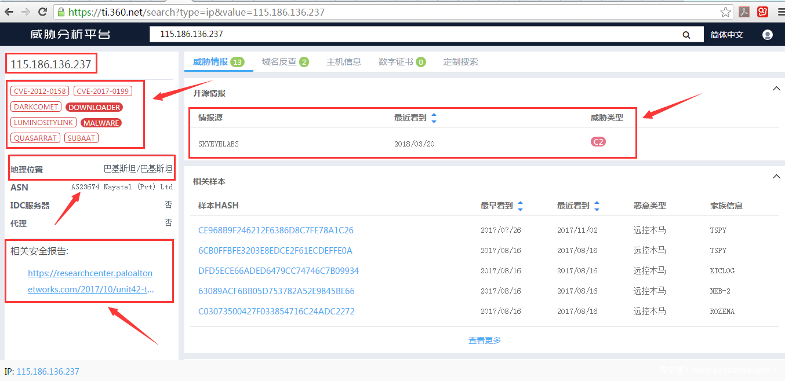The image size is (785, 381).
Task: Collapse the 相关样本 section
Action: (776, 177)
